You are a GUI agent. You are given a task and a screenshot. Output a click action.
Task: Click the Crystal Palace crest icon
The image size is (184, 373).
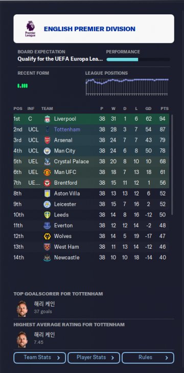(x=48, y=162)
